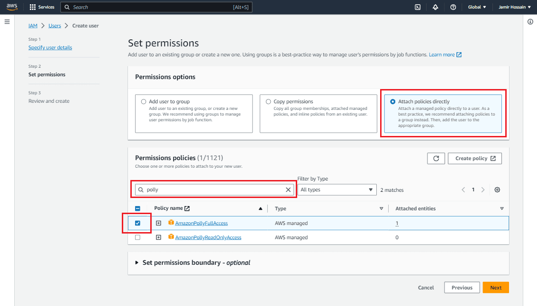Image resolution: width=537 pixels, height=306 pixels.
Task: Clear the polly search text
Action: click(x=288, y=189)
